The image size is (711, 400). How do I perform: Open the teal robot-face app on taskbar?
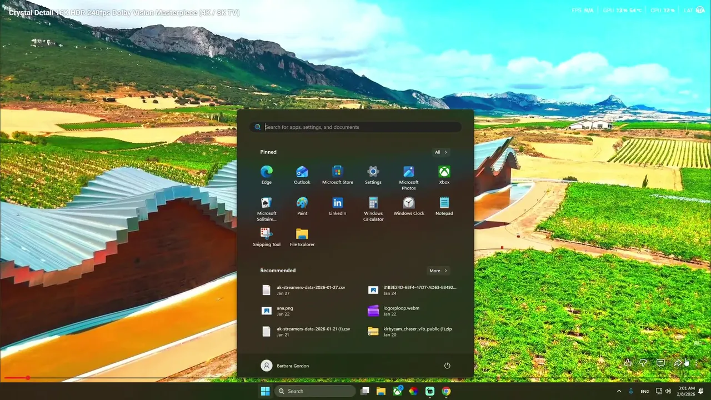click(x=430, y=391)
